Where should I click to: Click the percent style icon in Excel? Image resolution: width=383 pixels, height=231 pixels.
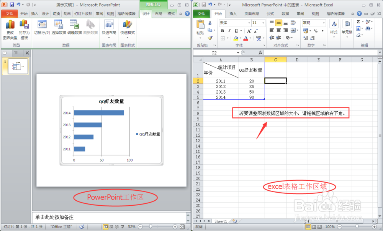pyautogui.click(x=316, y=31)
